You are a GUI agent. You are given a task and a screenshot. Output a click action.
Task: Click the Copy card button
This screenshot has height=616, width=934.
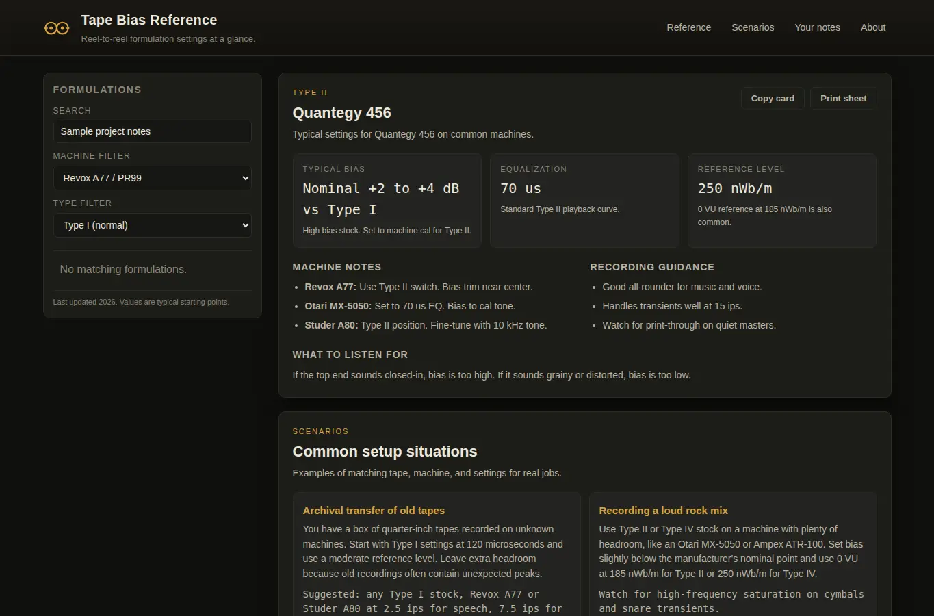[773, 98]
